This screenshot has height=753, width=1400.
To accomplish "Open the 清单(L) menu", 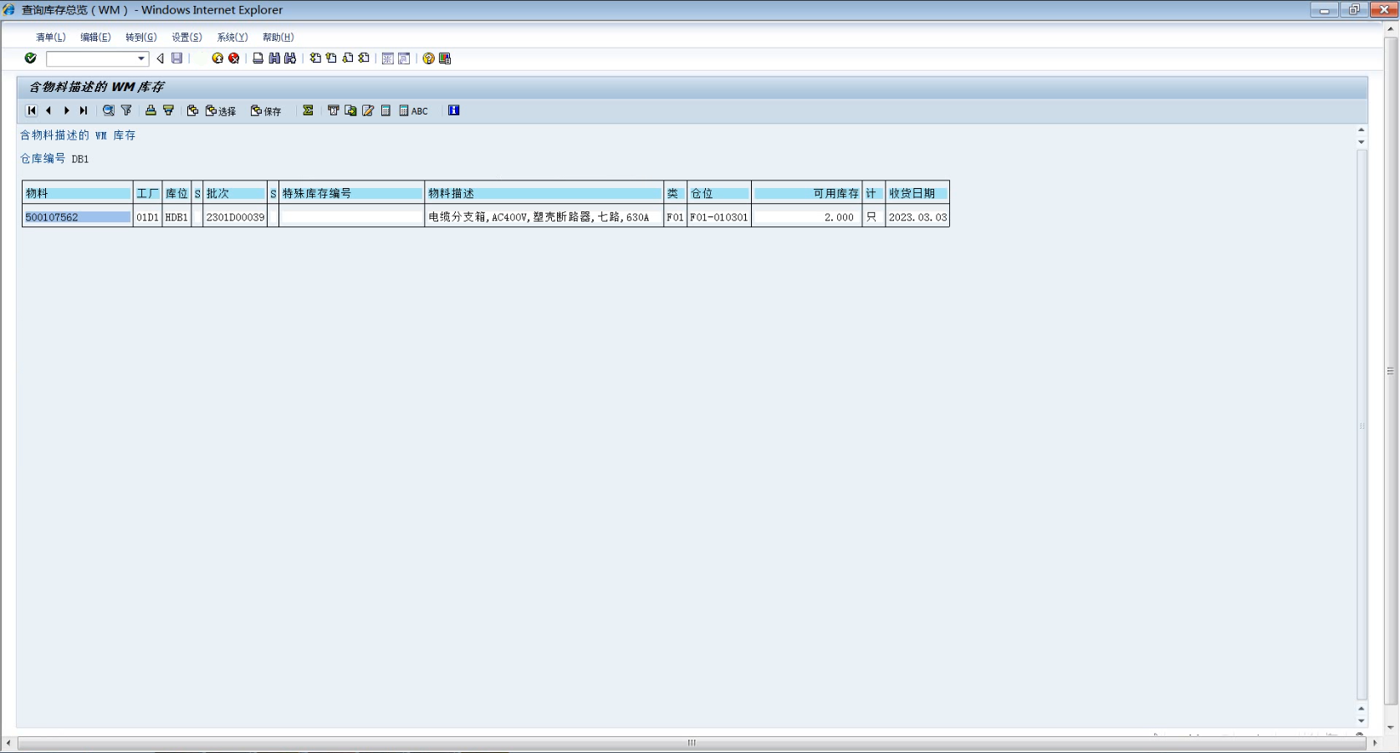I will point(50,38).
